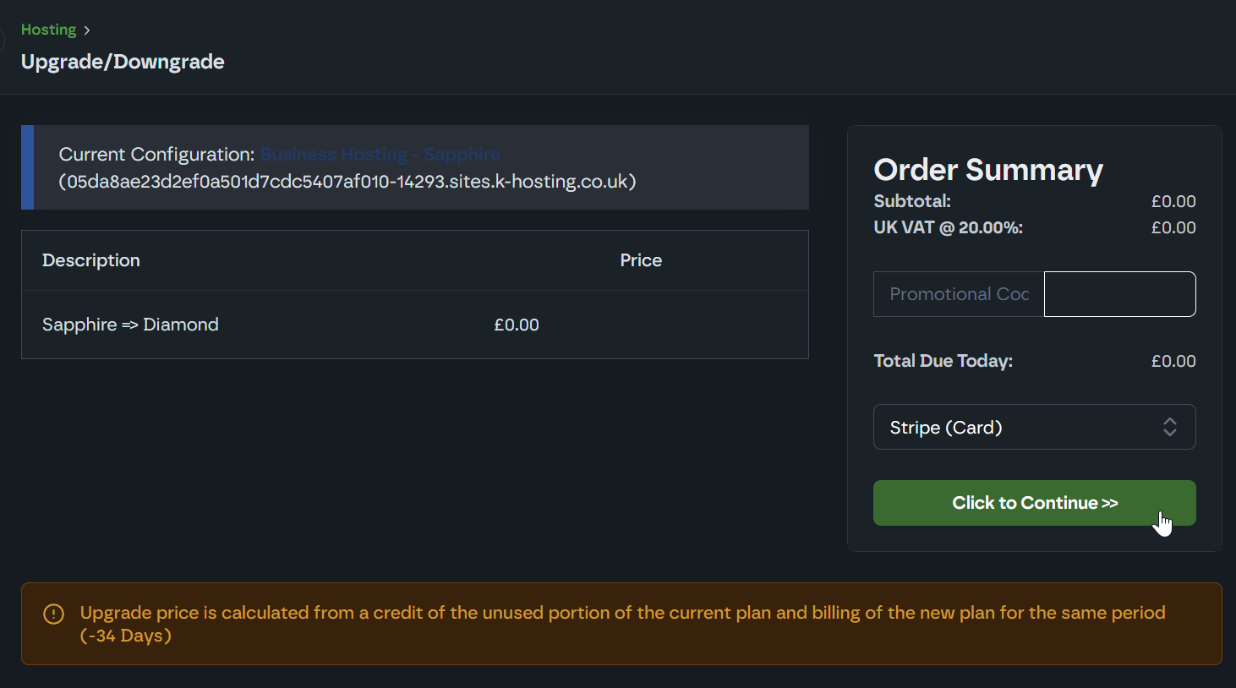Viewport: 1236px width, 688px height.
Task: Click the Total Due Today amount
Action: click(x=1173, y=361)
